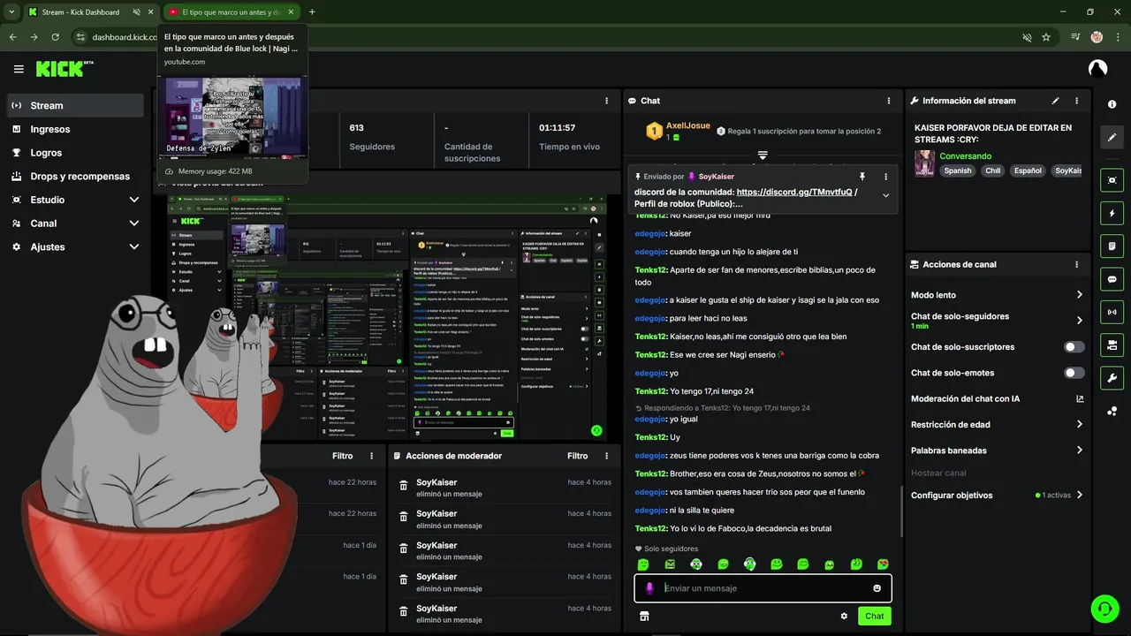Select Stream in the sidebar
Viewport: 1131px width, 636px height.
click(x=75, y=105)
